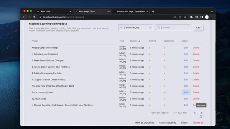Screen dimensions: 230x129
Task: Open a new browser tab
Action: pyautogui.click(x=153, y=11)
